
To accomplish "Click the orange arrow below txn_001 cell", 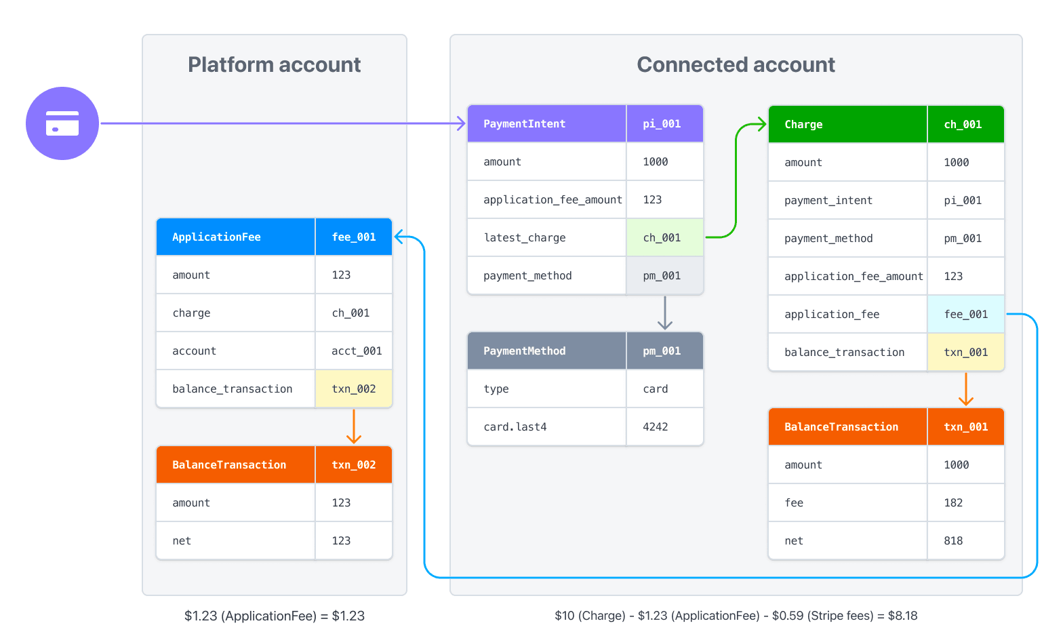I will click(x=966, y=390).
